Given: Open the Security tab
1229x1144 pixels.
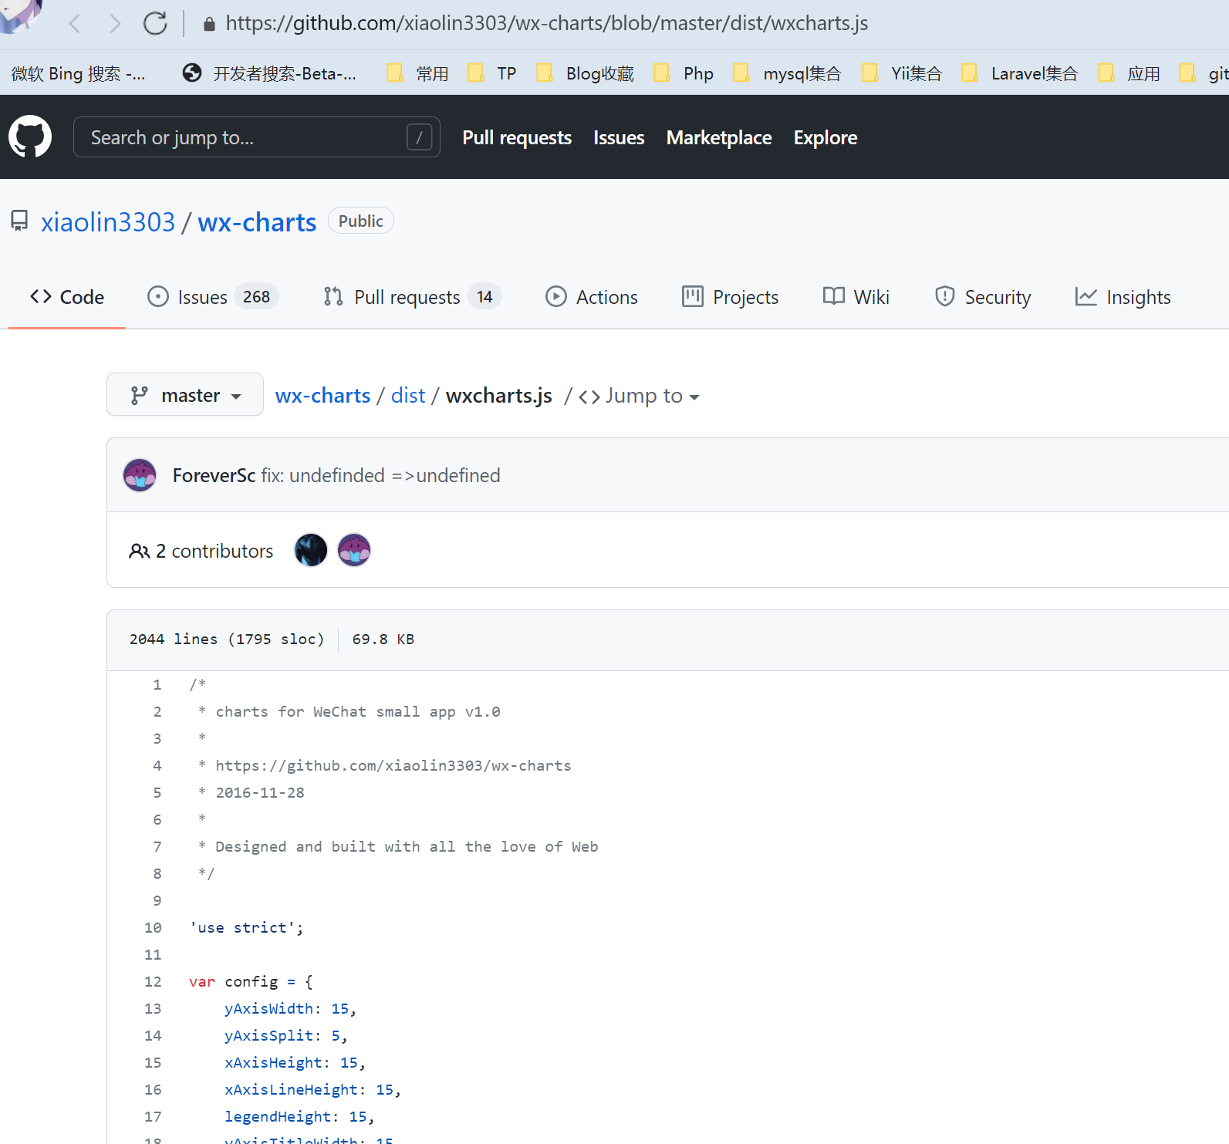Looking at the screenshot, I should pyautogui.click(x=983, y=297).
